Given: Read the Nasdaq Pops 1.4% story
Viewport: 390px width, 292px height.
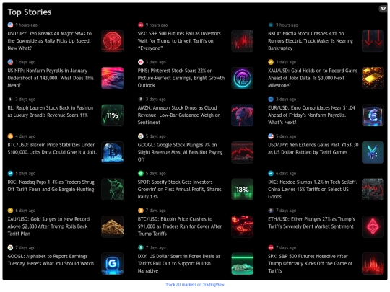Looking at the screenshot, I should click(x=51, y=185).
